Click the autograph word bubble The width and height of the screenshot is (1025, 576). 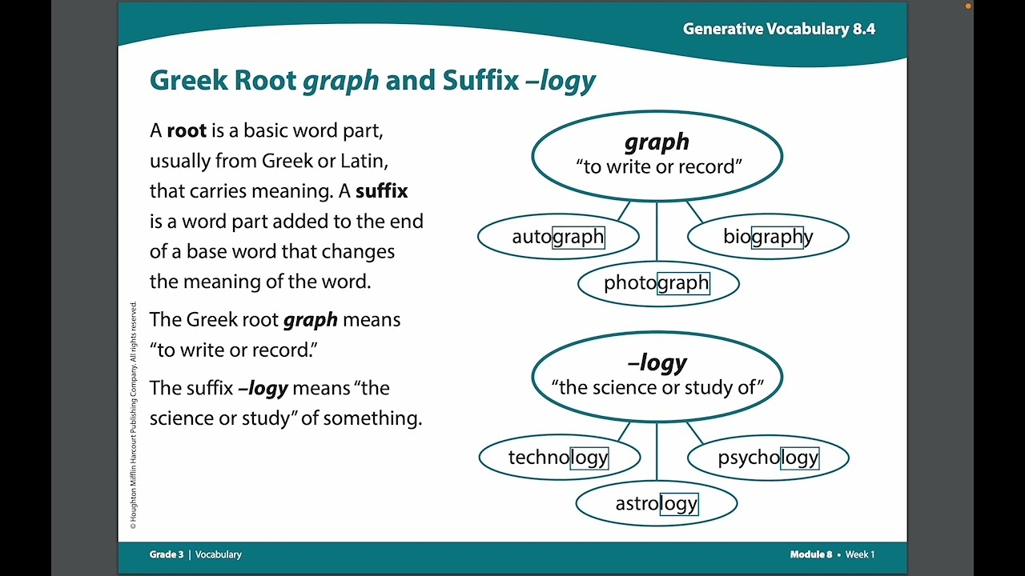(x=558, y=237)
